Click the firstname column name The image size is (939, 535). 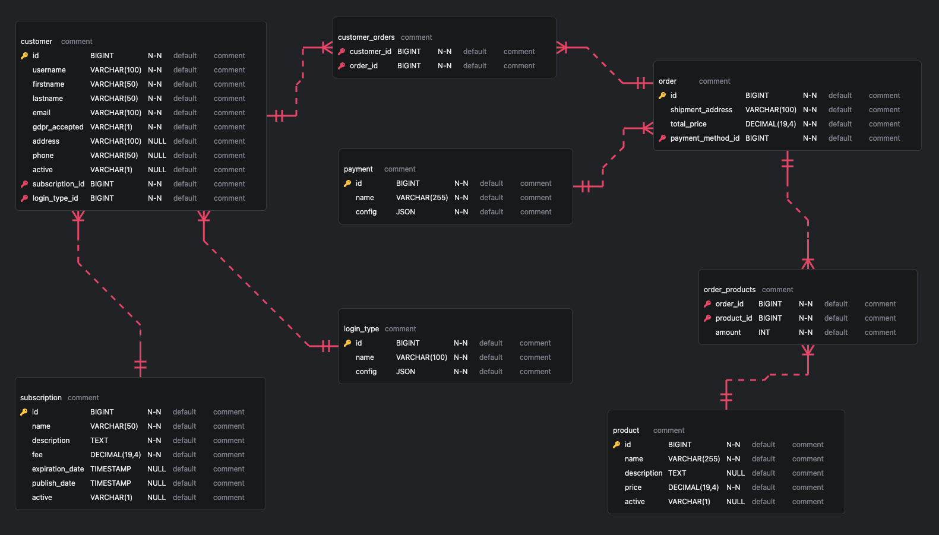[48, 84]
